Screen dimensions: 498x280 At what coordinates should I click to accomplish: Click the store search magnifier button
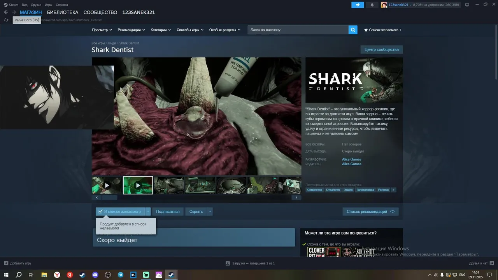[353, 30]
